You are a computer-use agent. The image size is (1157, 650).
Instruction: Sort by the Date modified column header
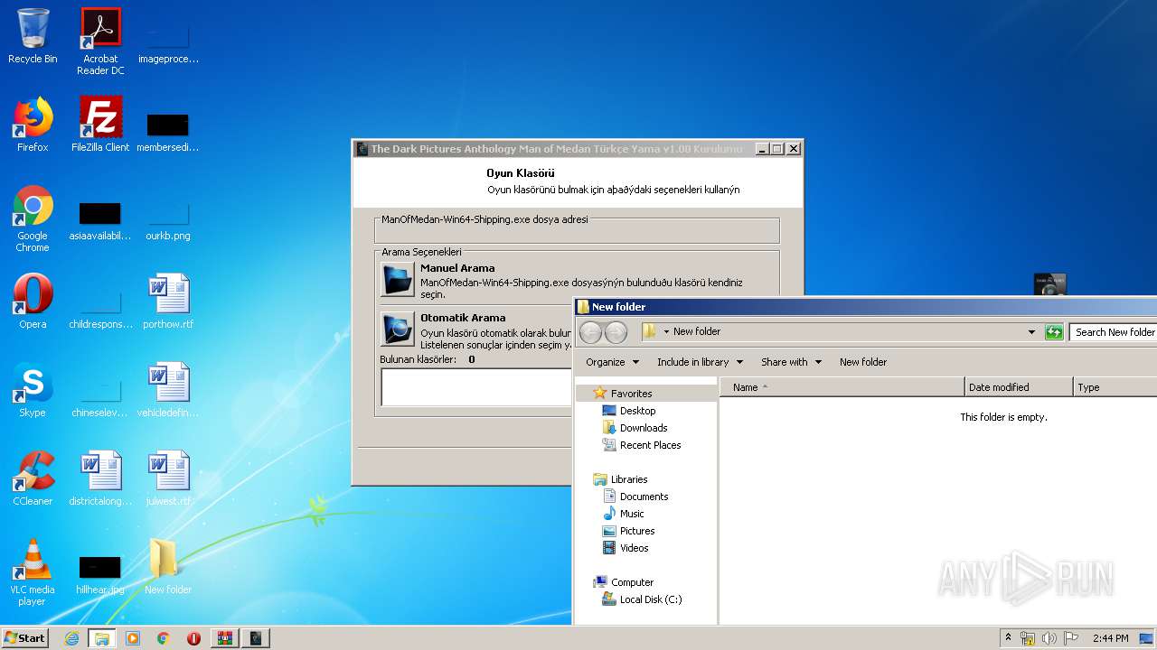[x=1019, y=387]
